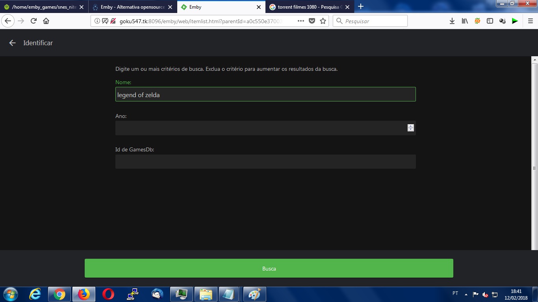Open the Firefox hamburger menu
Image resolution: width=538 pixels, height=302 pixels.
(530, 21)
